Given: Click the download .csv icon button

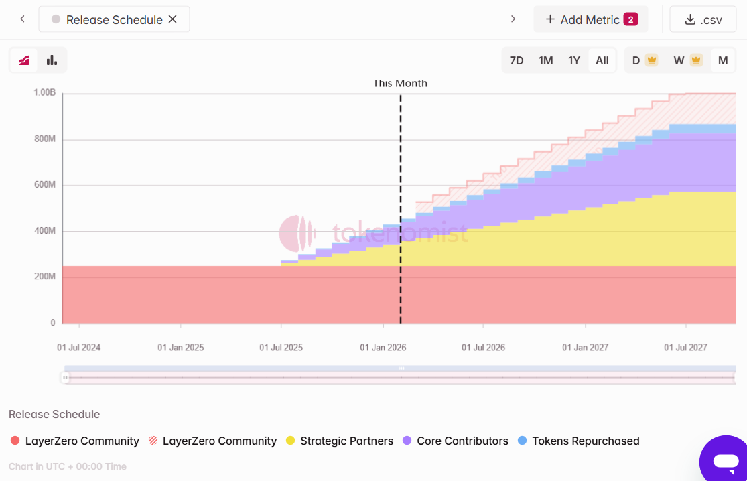Looking at the screenshot, I should click(703, 19).
